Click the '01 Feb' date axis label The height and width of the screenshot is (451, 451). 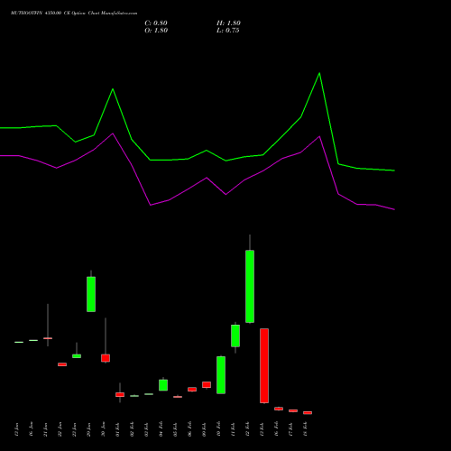click(x=117, y=429)
